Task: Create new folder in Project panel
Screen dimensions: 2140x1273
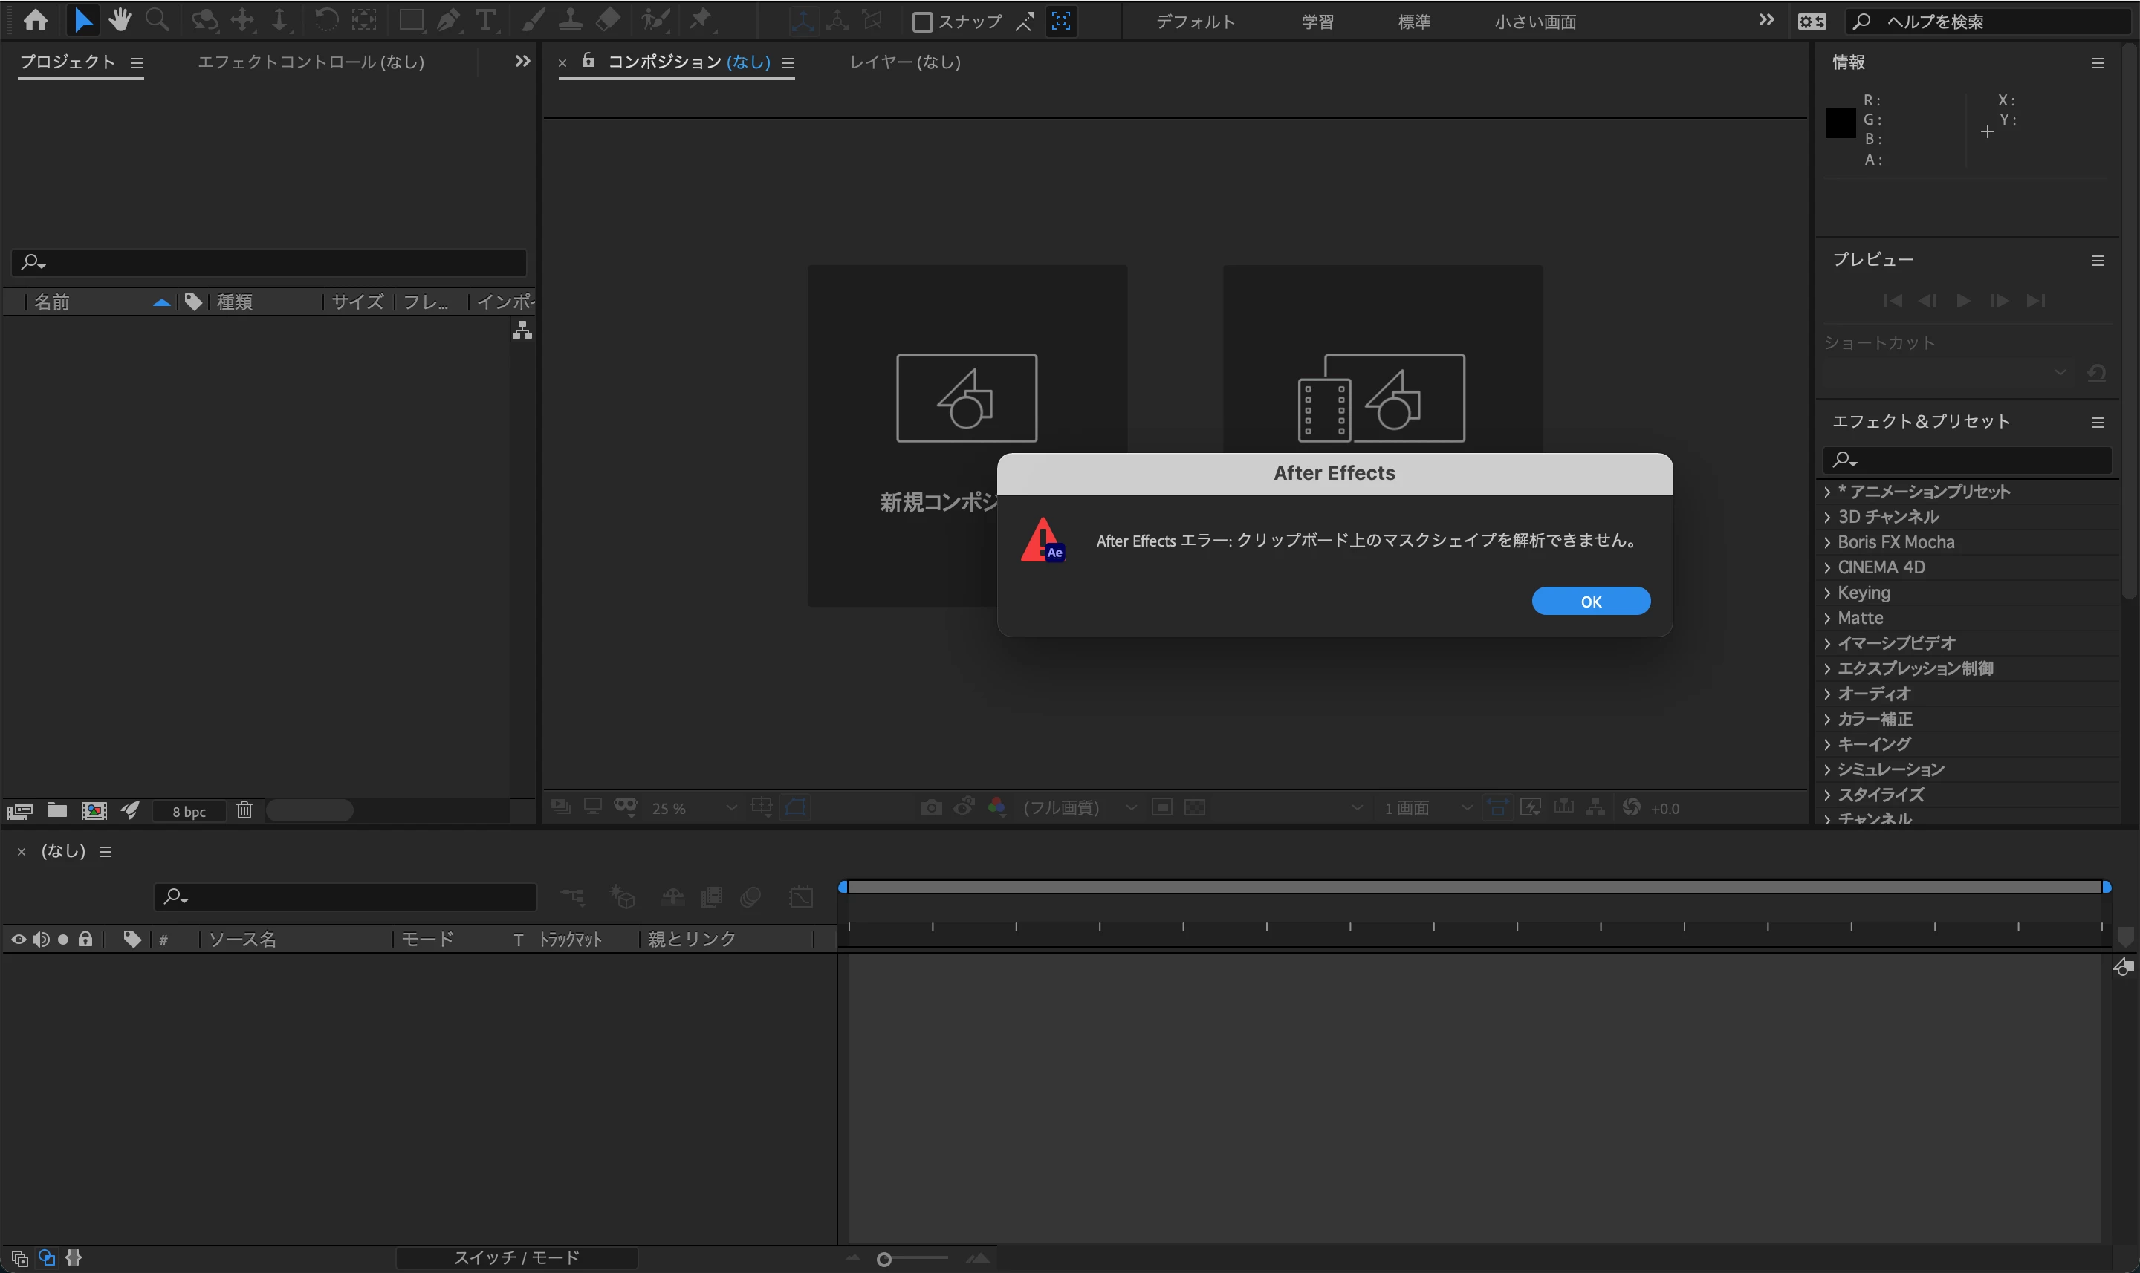Action: coord(56,810)
